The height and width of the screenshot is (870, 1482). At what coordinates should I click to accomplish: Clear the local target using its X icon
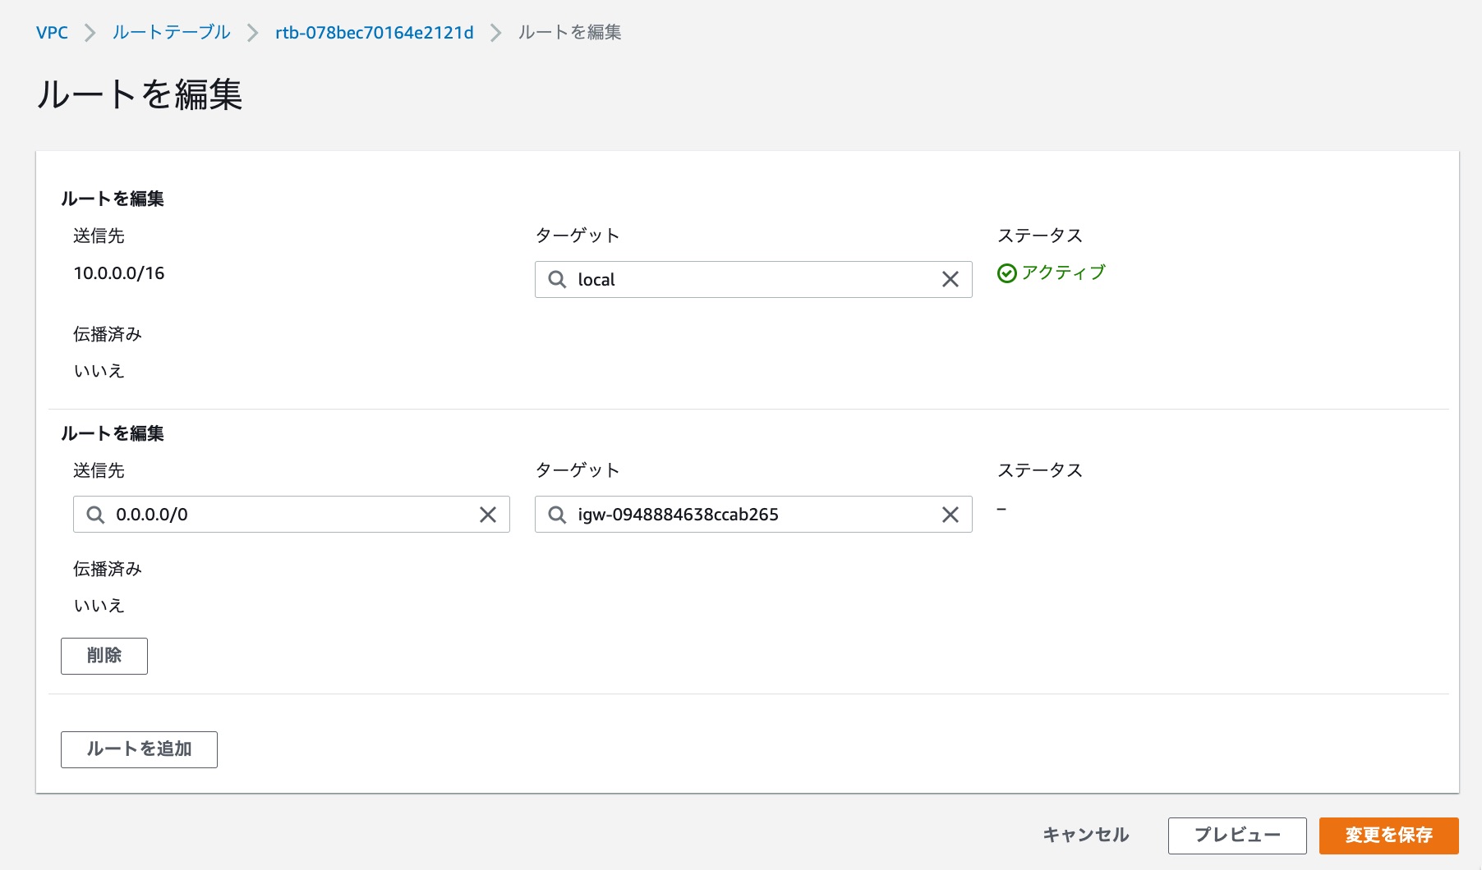click(950, 279)
